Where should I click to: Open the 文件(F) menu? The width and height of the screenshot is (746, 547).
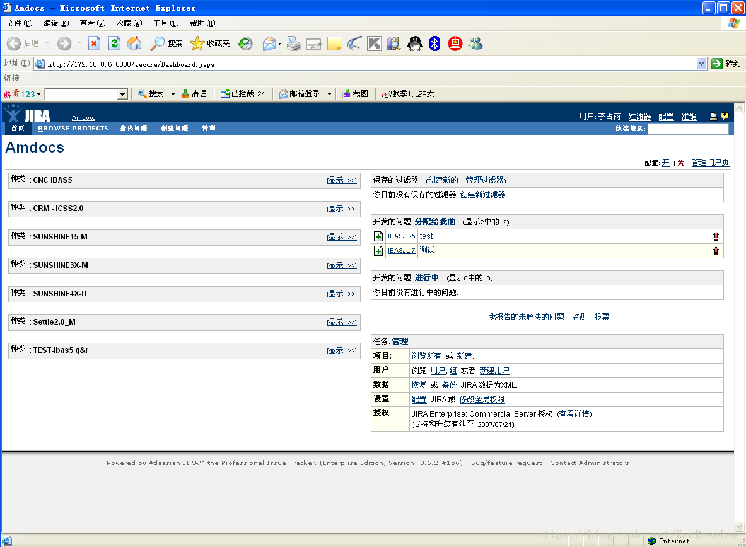[x=20, y=23]
